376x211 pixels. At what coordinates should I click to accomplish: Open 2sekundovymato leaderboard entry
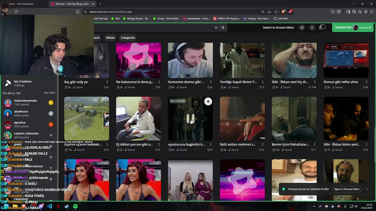[x=28, y=102]
